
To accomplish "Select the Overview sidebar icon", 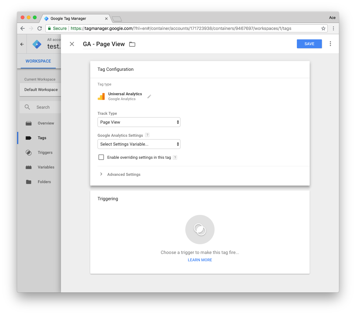I will [29, 123].
